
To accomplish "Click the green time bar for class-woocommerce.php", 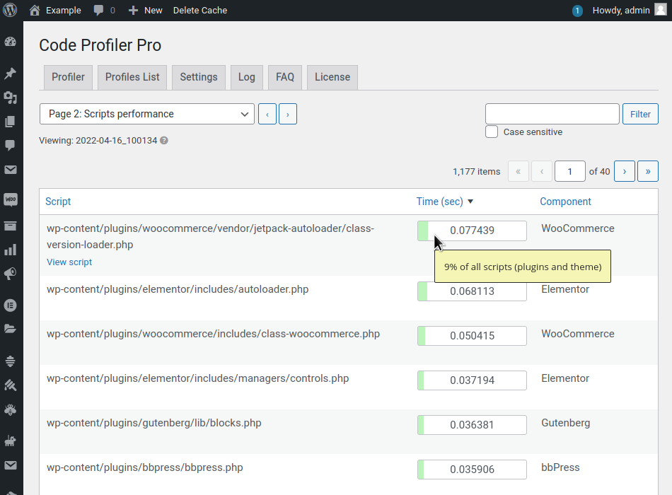I will (422, 336).
